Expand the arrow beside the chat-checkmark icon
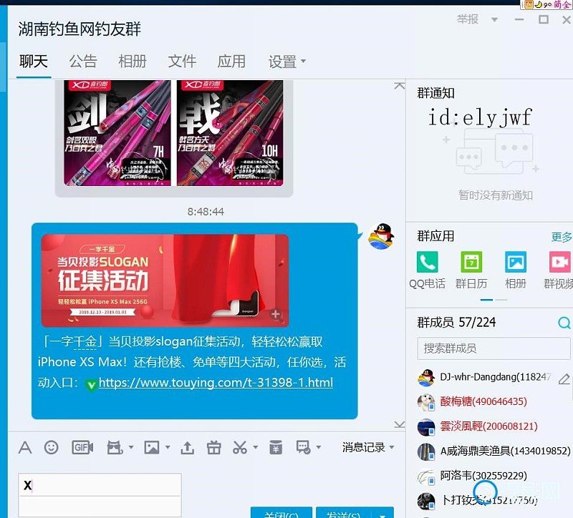The height and width of the screenshot is (518, 573). [x=319, y=447]
